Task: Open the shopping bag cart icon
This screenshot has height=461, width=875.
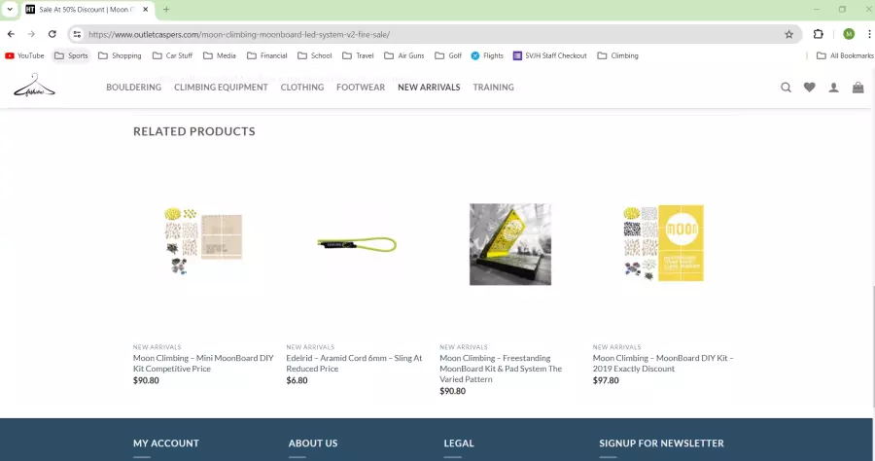Action: coord(857,88)
